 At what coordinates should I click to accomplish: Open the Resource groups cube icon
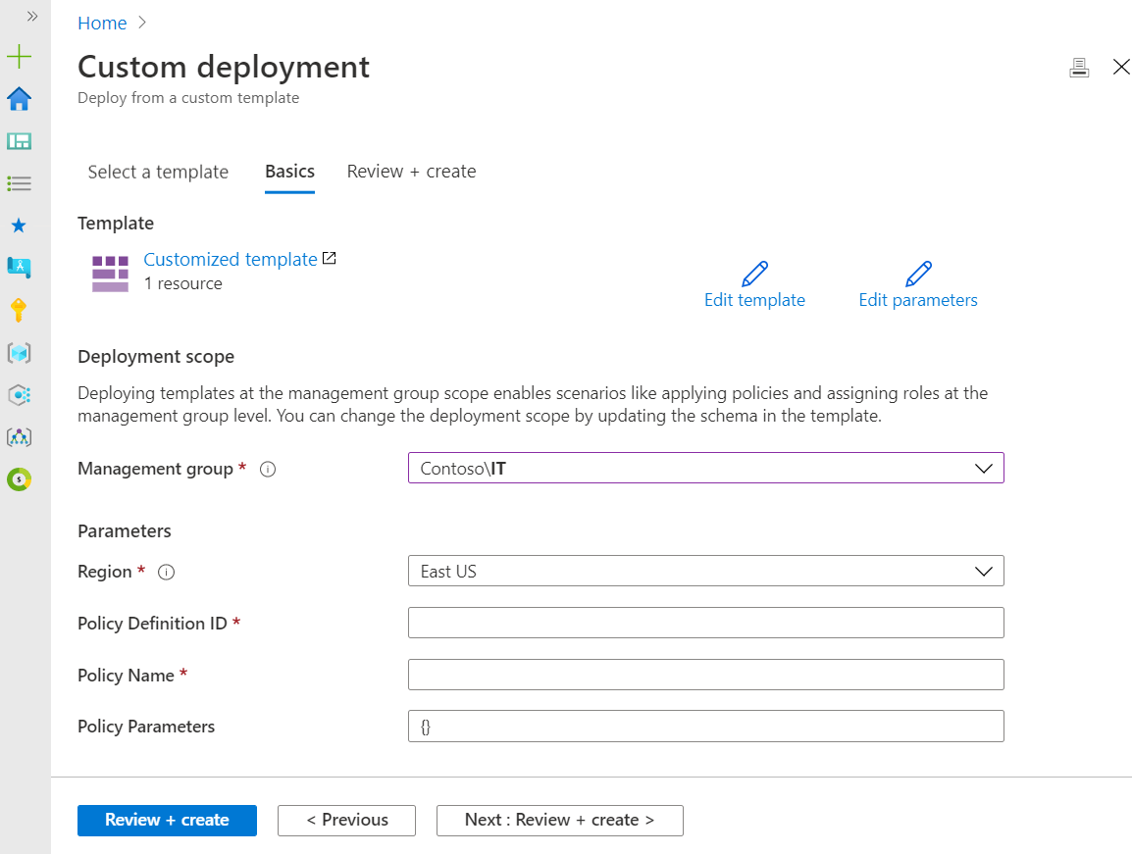pyautogui.click(x=19, y=352)
